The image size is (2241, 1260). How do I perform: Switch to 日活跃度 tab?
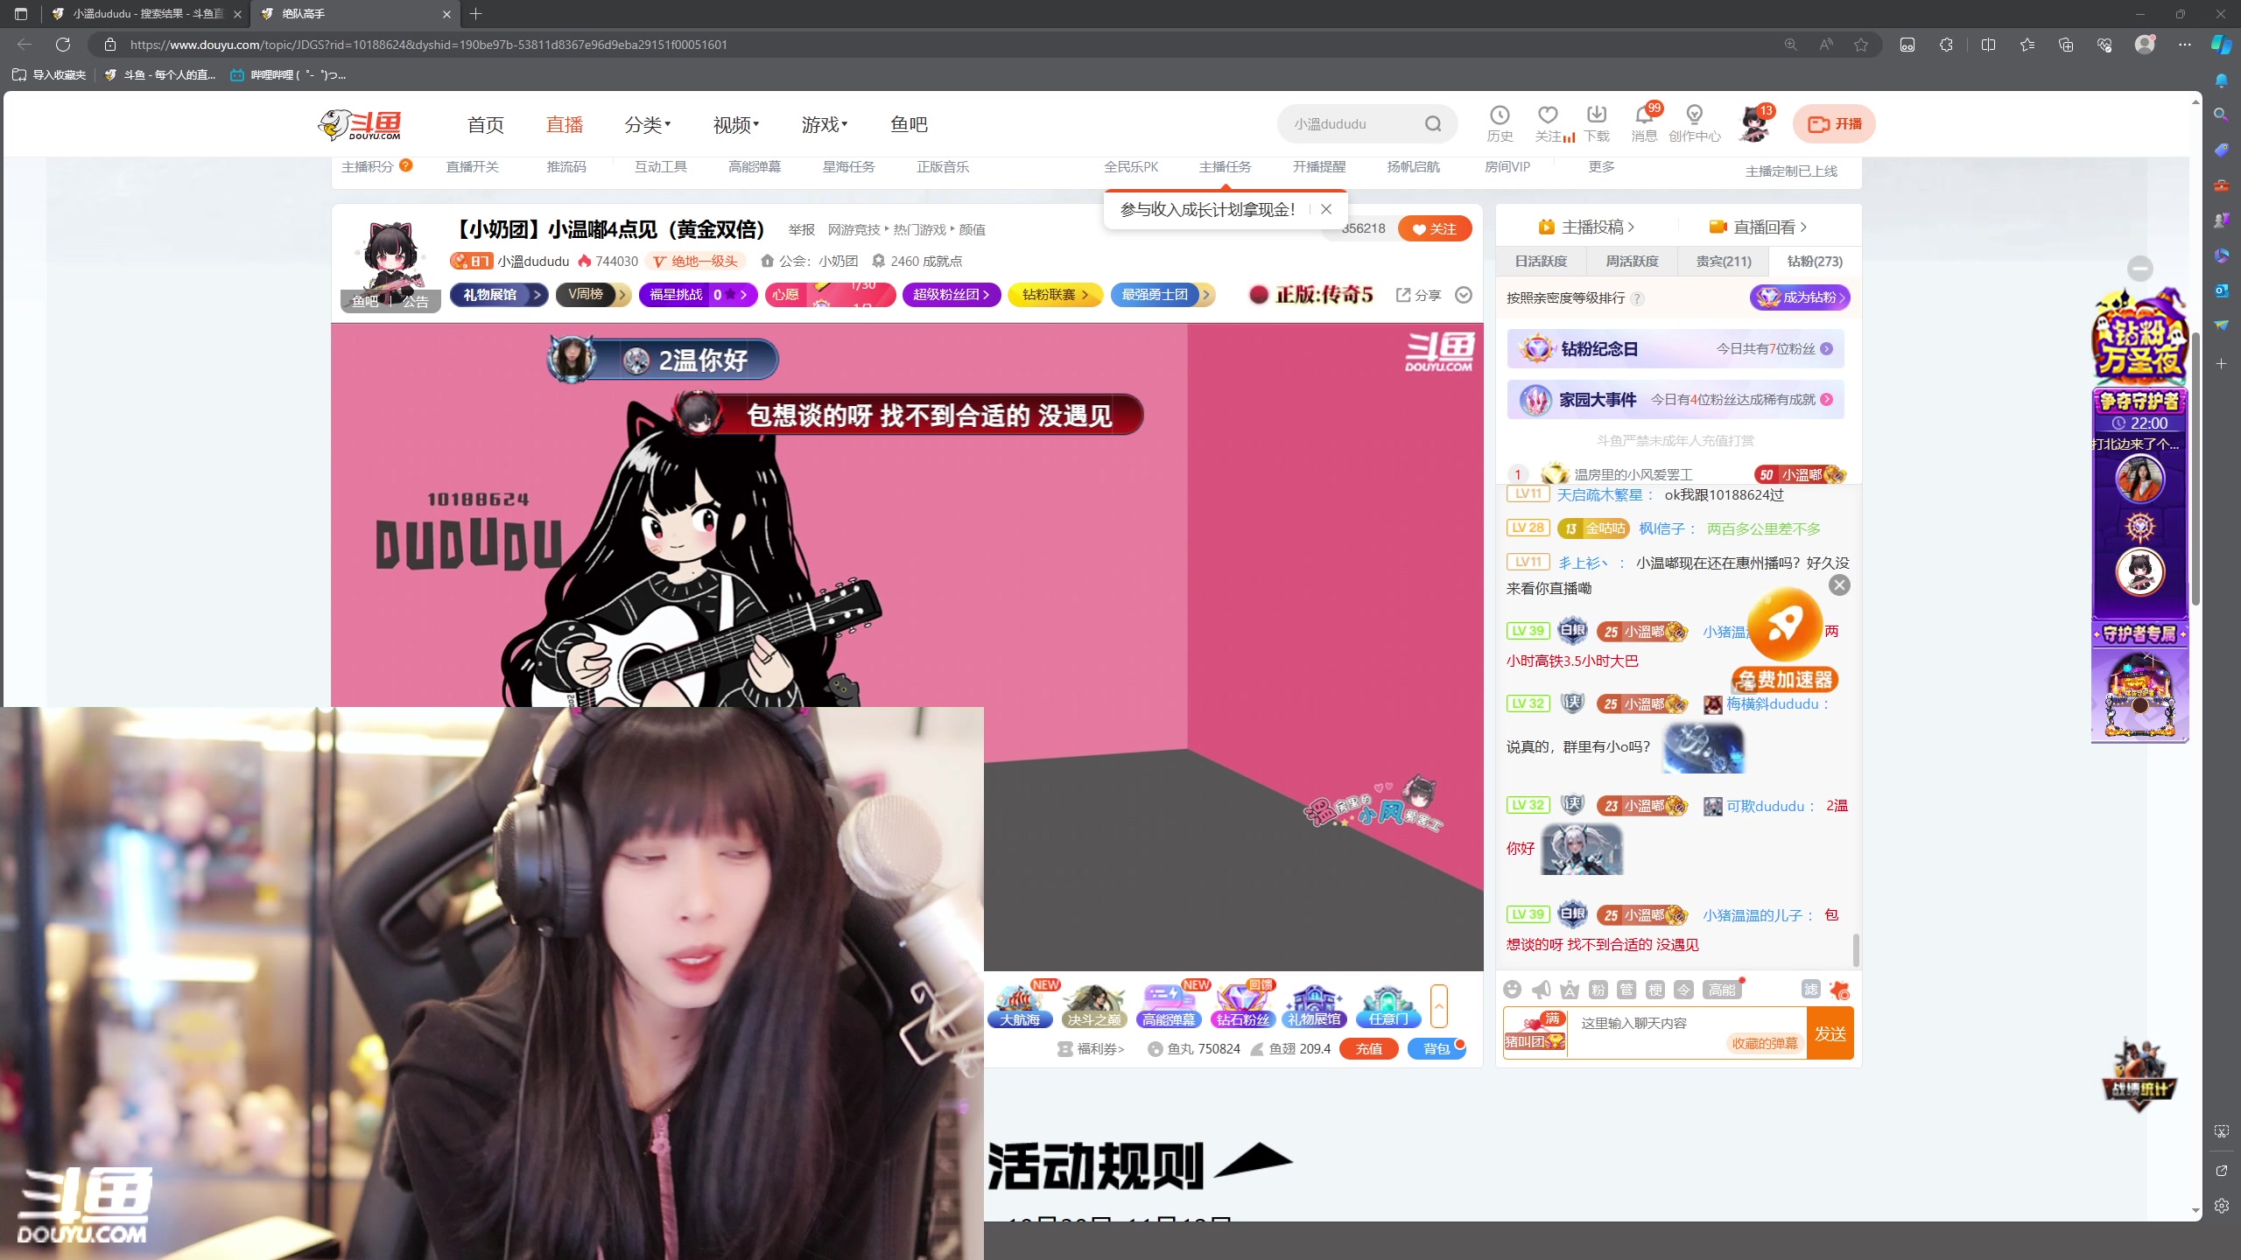[1541, 261]
